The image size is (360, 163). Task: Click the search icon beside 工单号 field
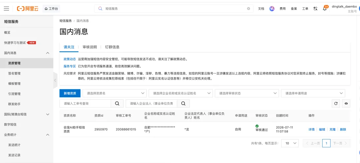coord(117,104)
